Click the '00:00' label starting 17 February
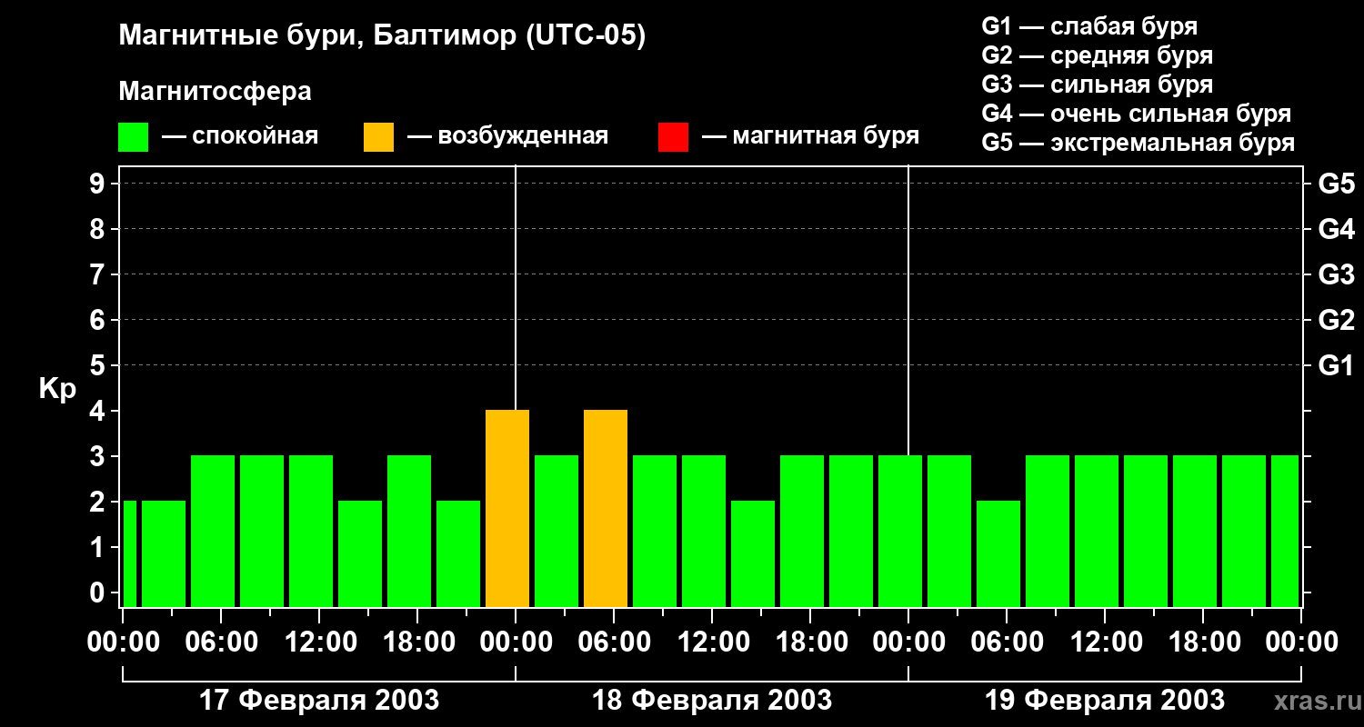Image resolution: width=1364 pixels, height=727 pixels. 123,642
